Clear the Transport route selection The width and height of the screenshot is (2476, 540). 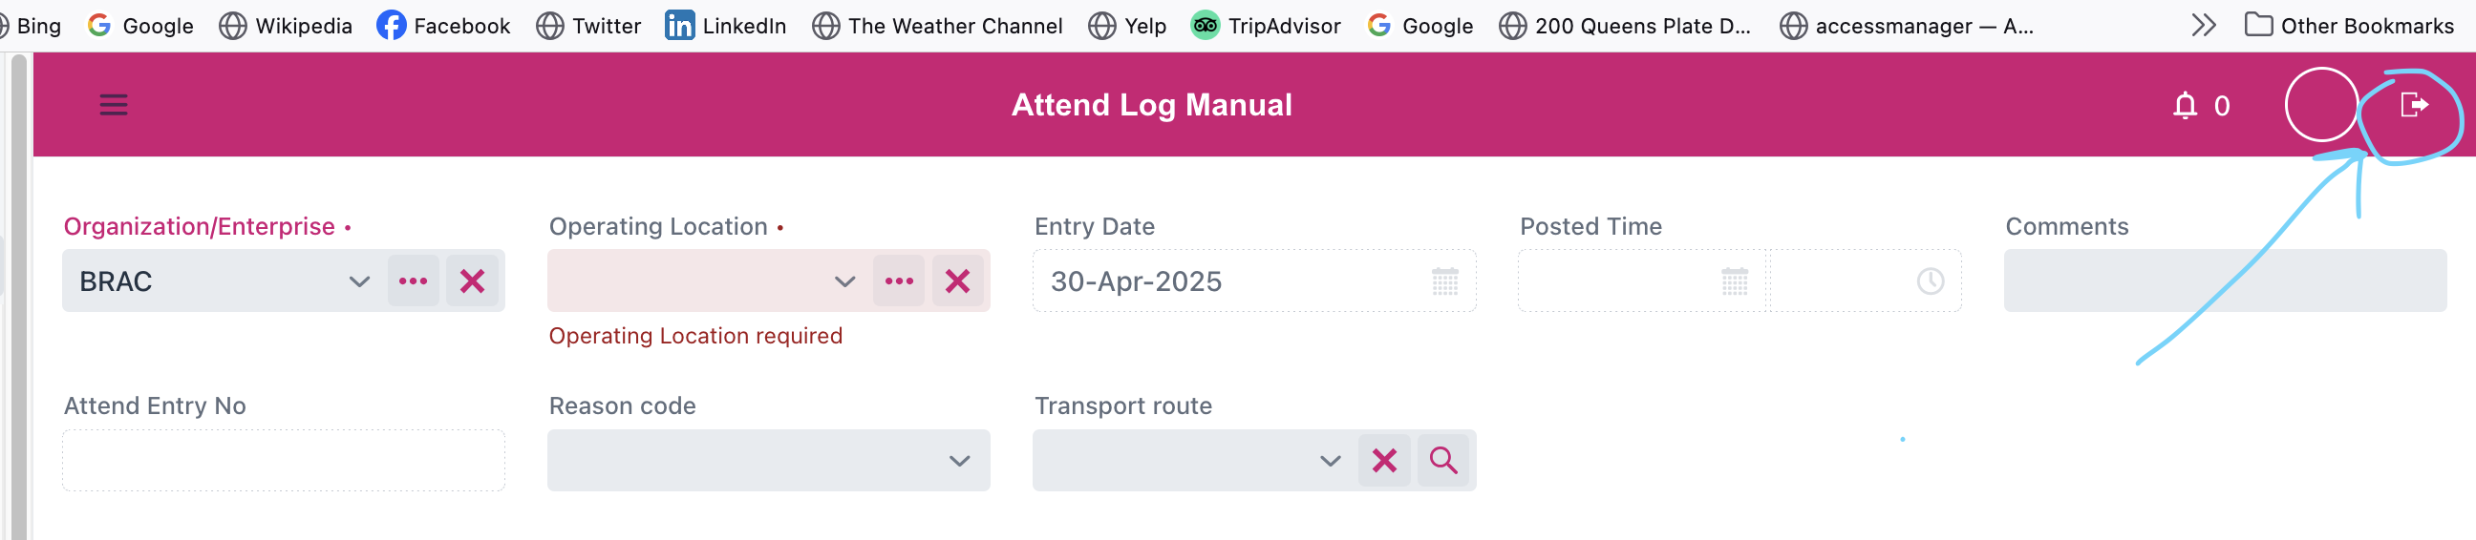pyautogui.click(x=1384, y=461)
